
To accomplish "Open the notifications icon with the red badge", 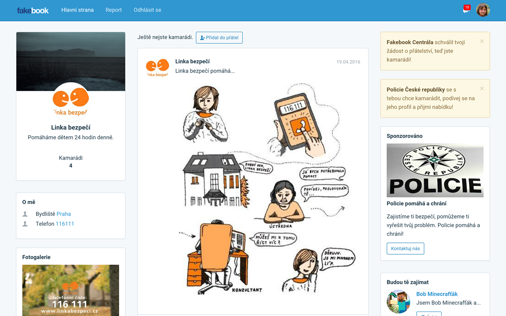I will pos(466,9).
